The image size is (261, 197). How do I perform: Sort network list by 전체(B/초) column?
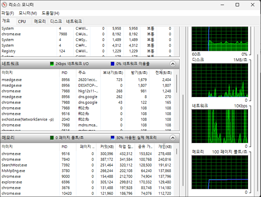pyautogui.click(x=162, y=73)
